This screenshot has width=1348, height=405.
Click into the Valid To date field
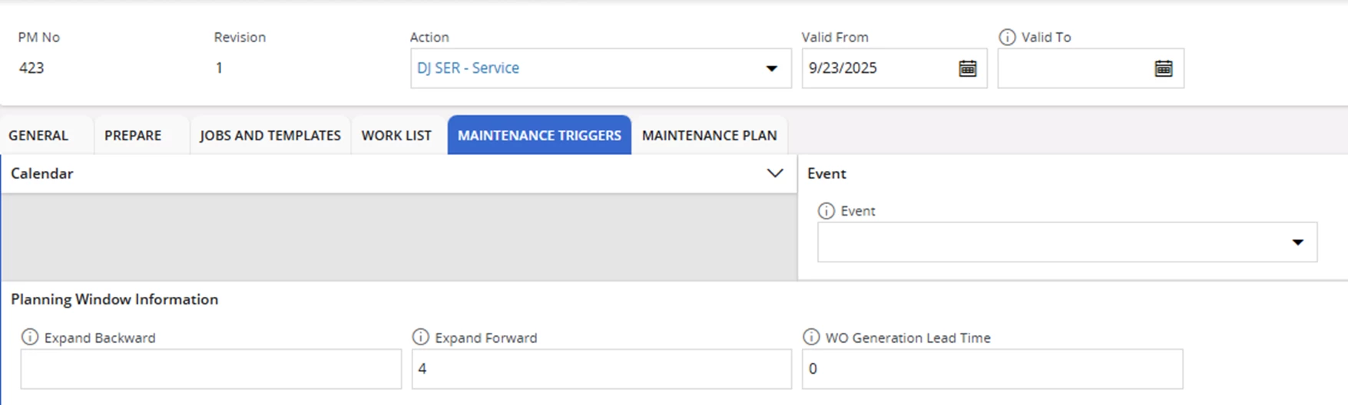(1075, 68)
